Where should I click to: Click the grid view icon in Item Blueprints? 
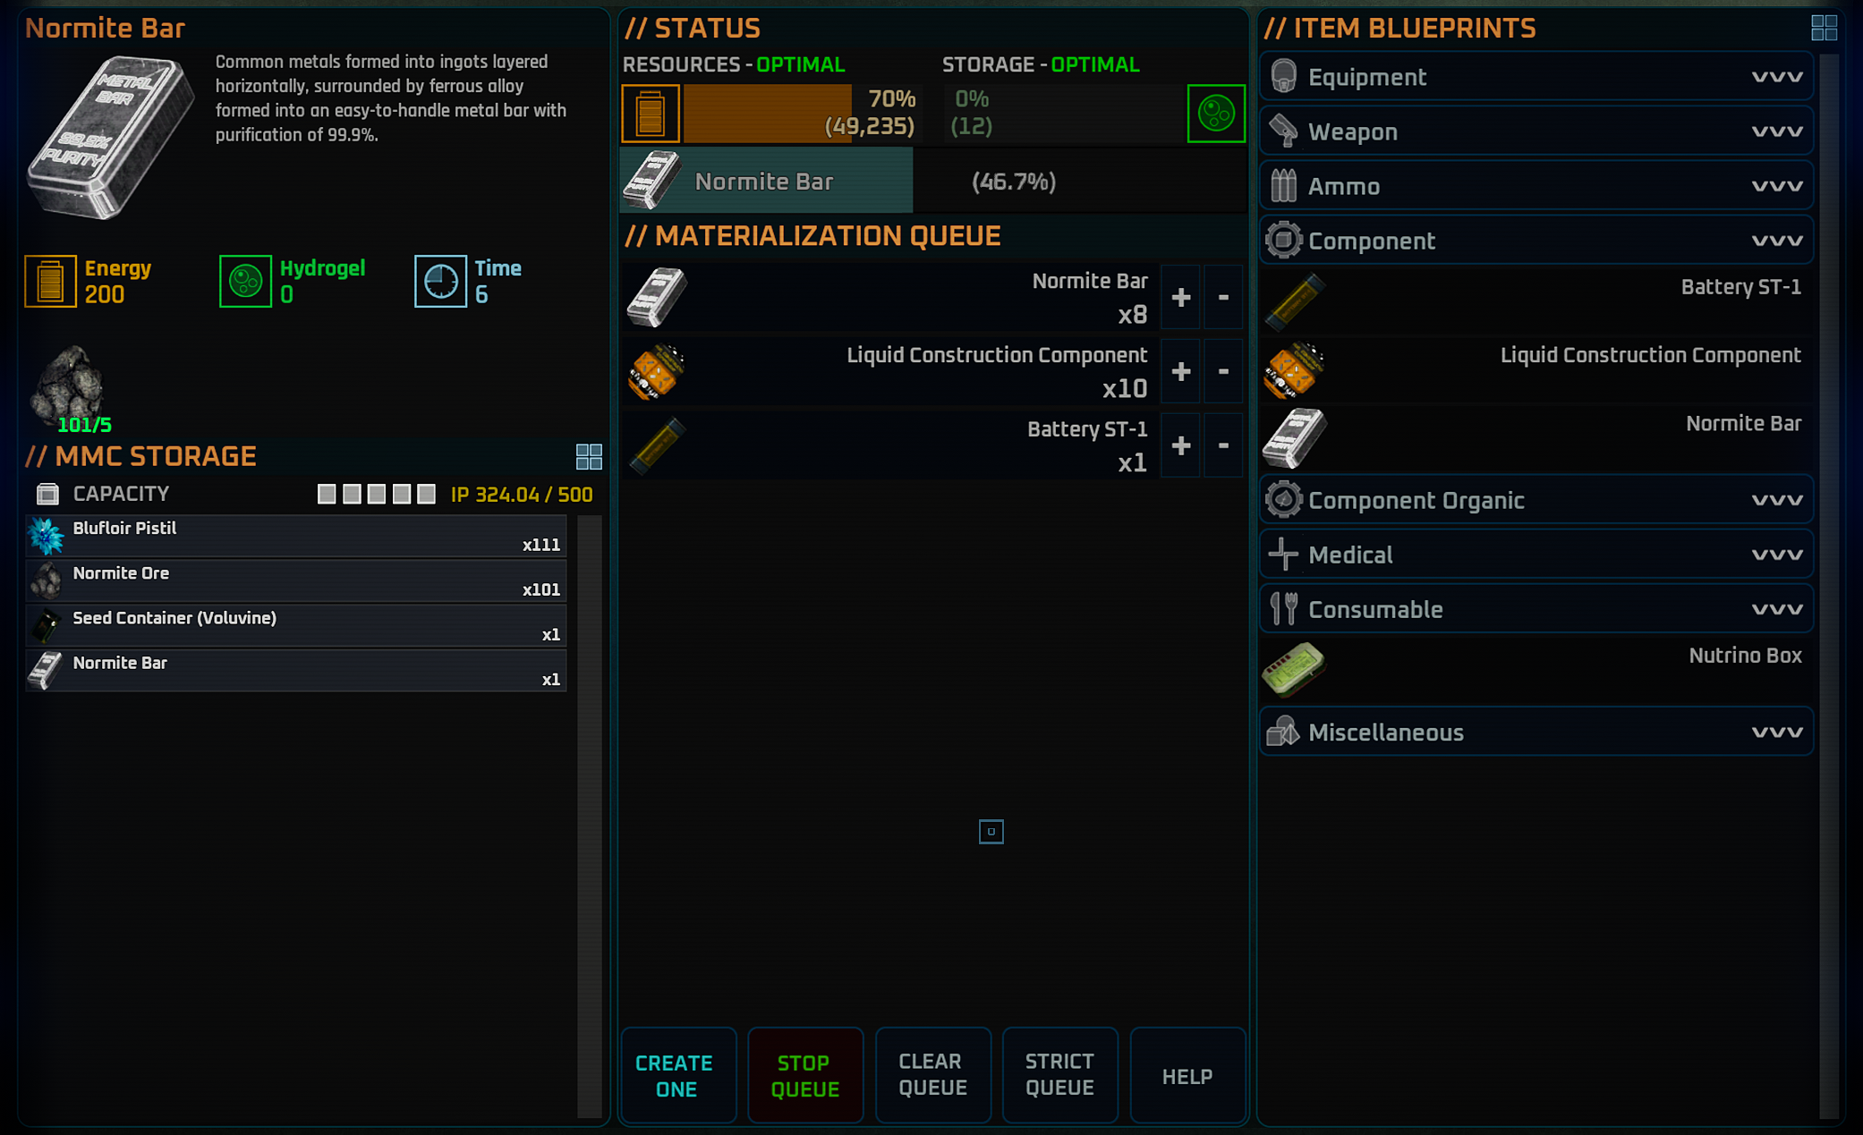tap(1824, 28)
